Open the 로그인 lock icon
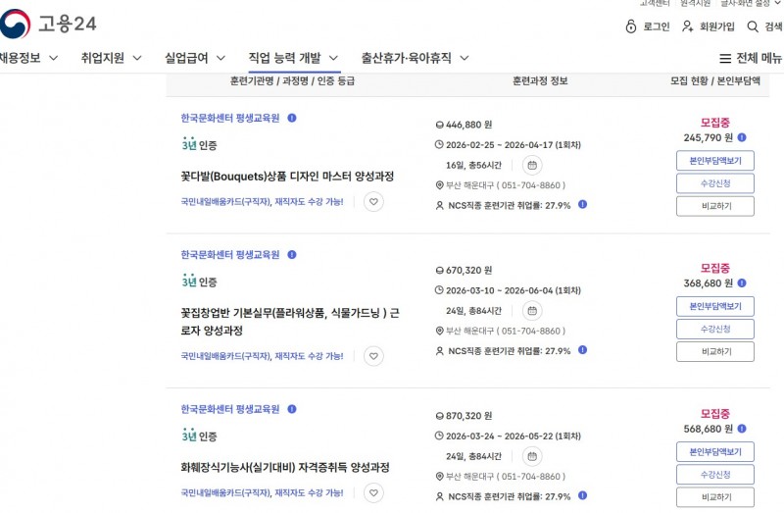The width and height of the screenshot is (784, 513). 630,26
